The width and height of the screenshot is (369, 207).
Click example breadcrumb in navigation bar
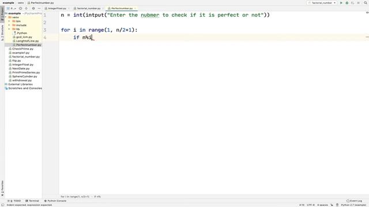tap(8, 3)
